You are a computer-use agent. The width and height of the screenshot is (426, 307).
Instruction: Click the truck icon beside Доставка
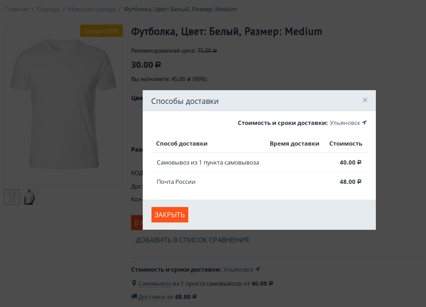point(134,296)
